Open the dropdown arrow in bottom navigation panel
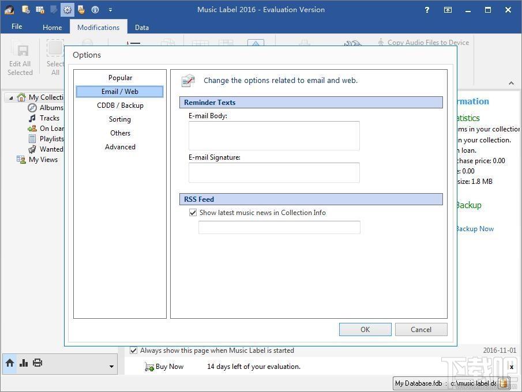Image resolution: width=522 pixels, height=392 pixels. (111, 367)
